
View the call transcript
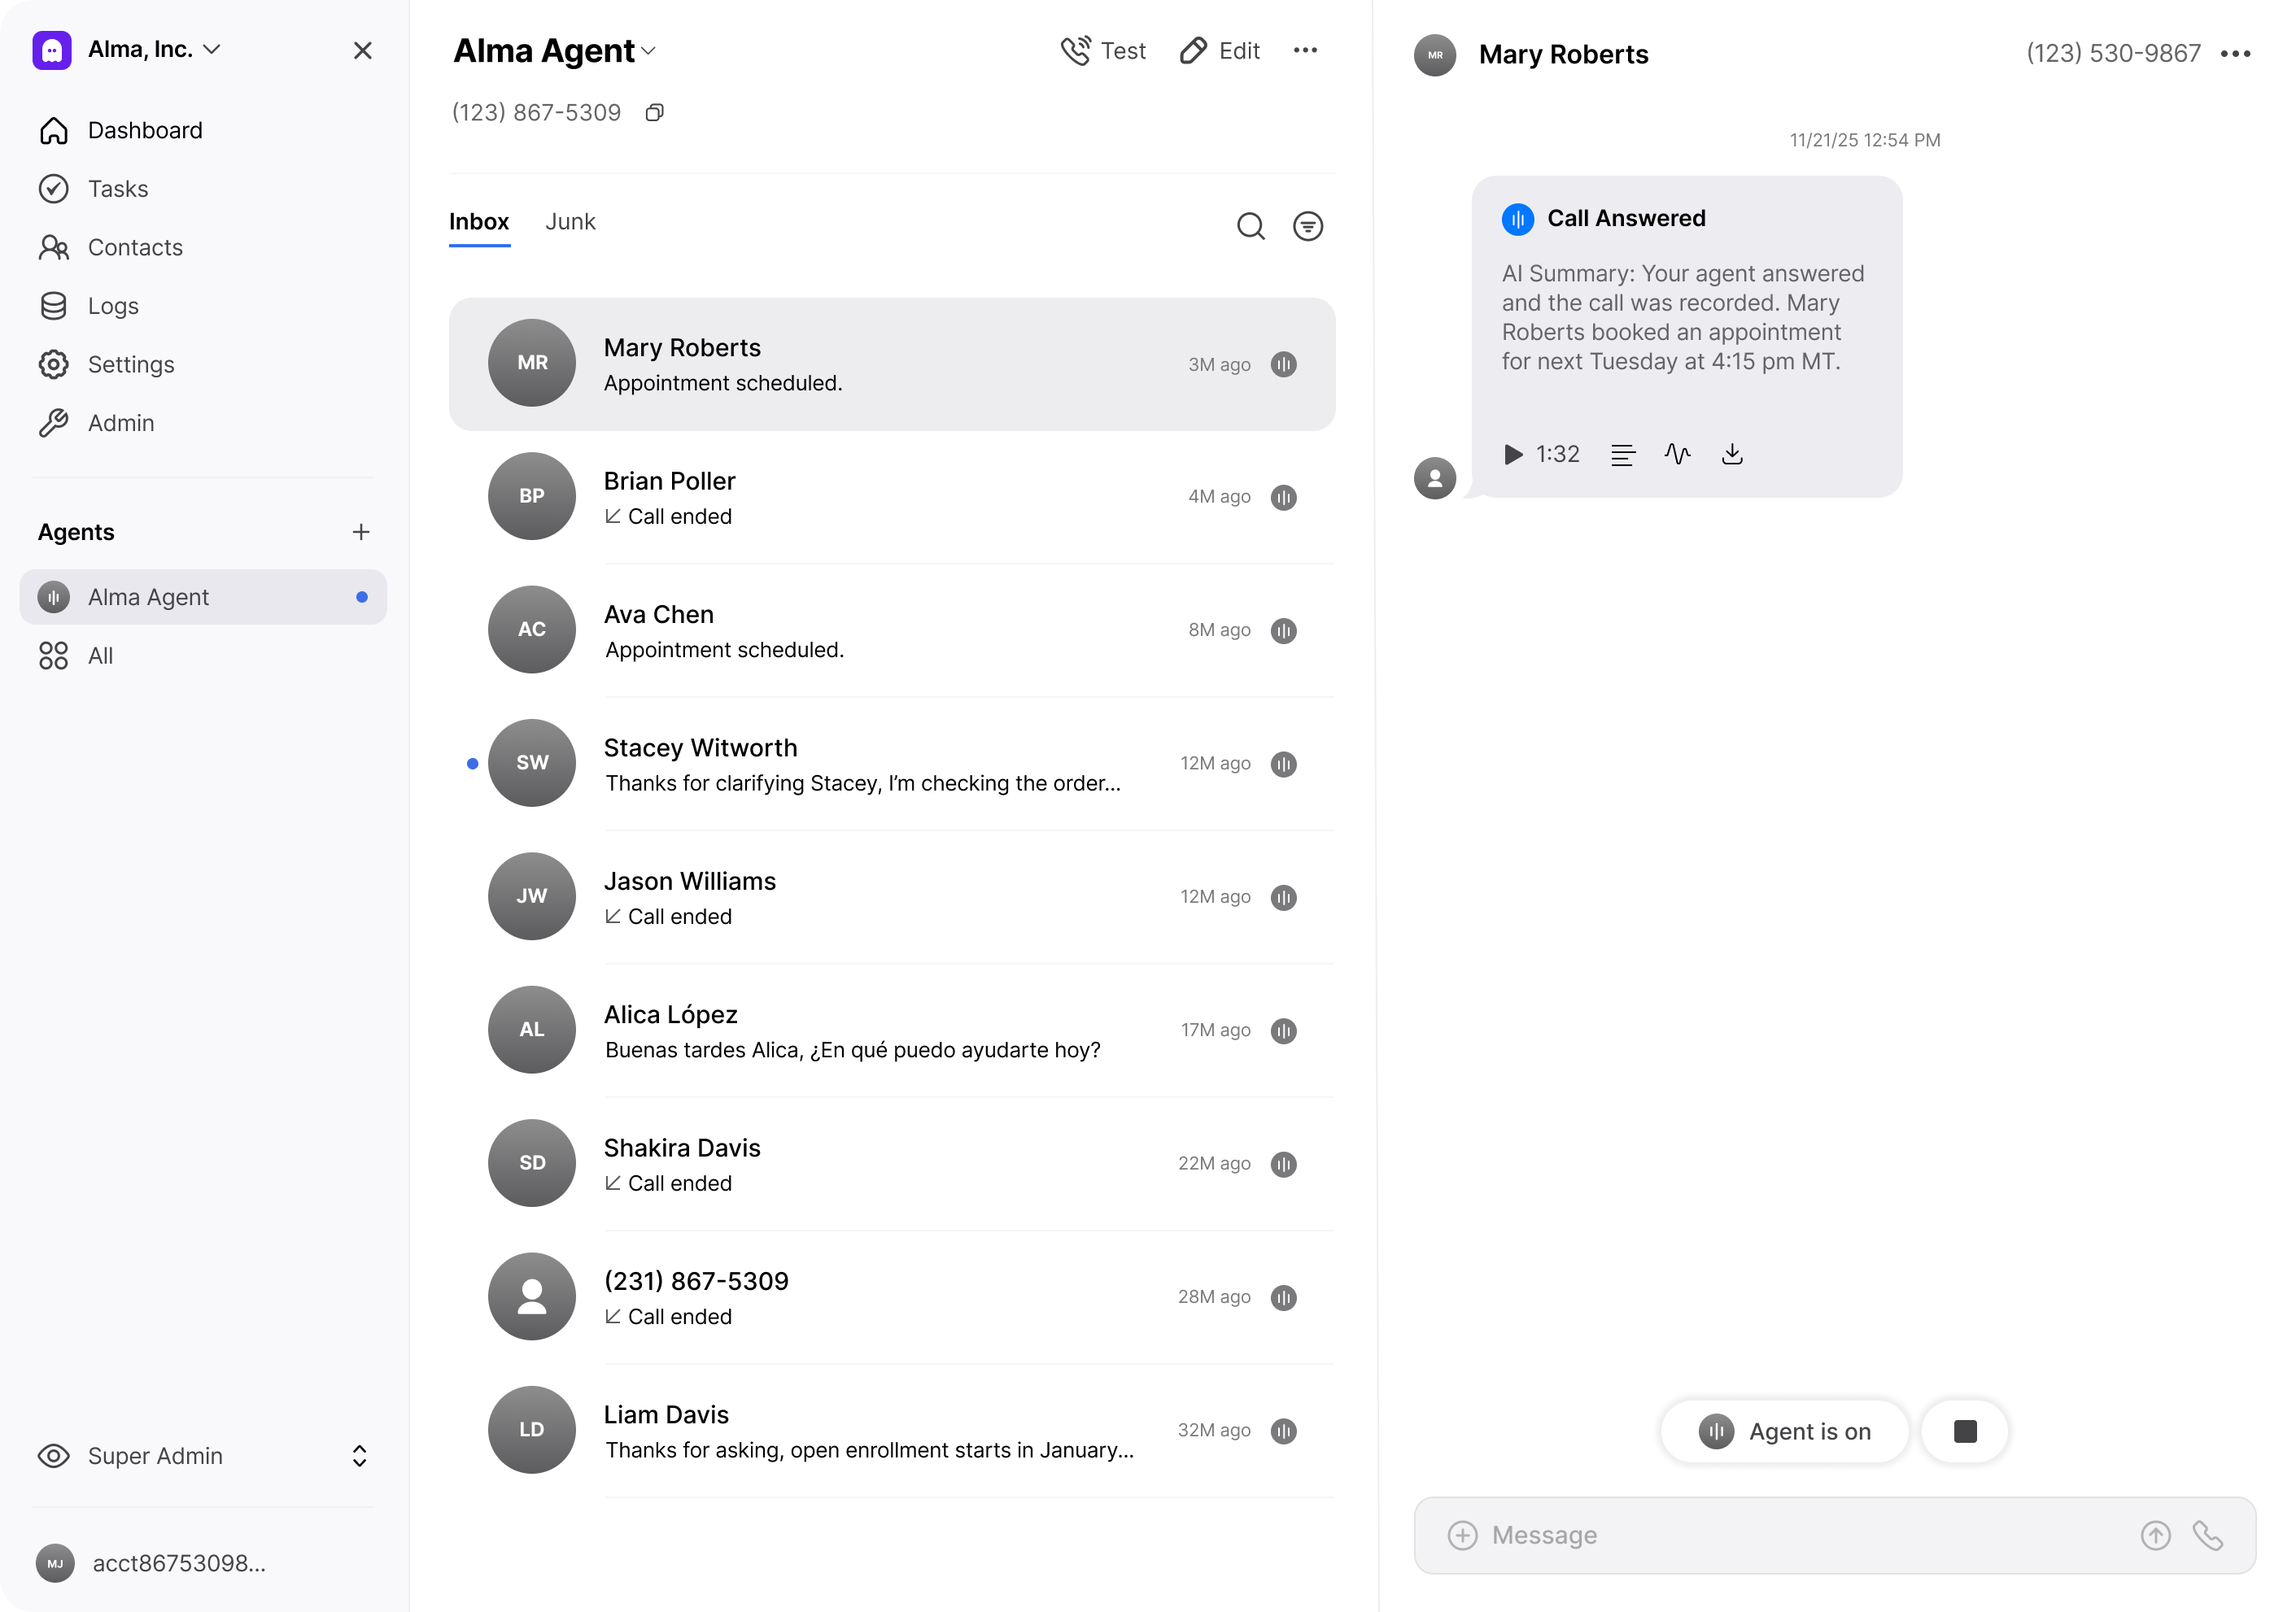1622,455
